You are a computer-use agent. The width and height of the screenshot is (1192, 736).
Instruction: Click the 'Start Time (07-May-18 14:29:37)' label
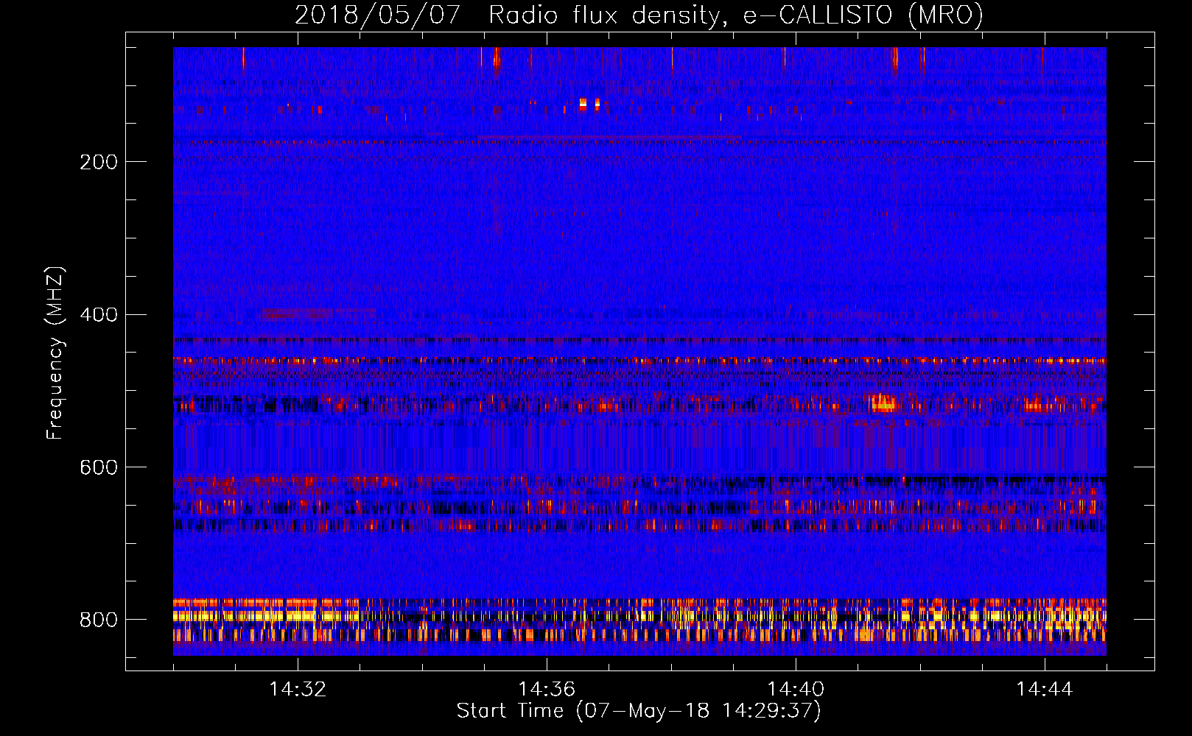639,711
